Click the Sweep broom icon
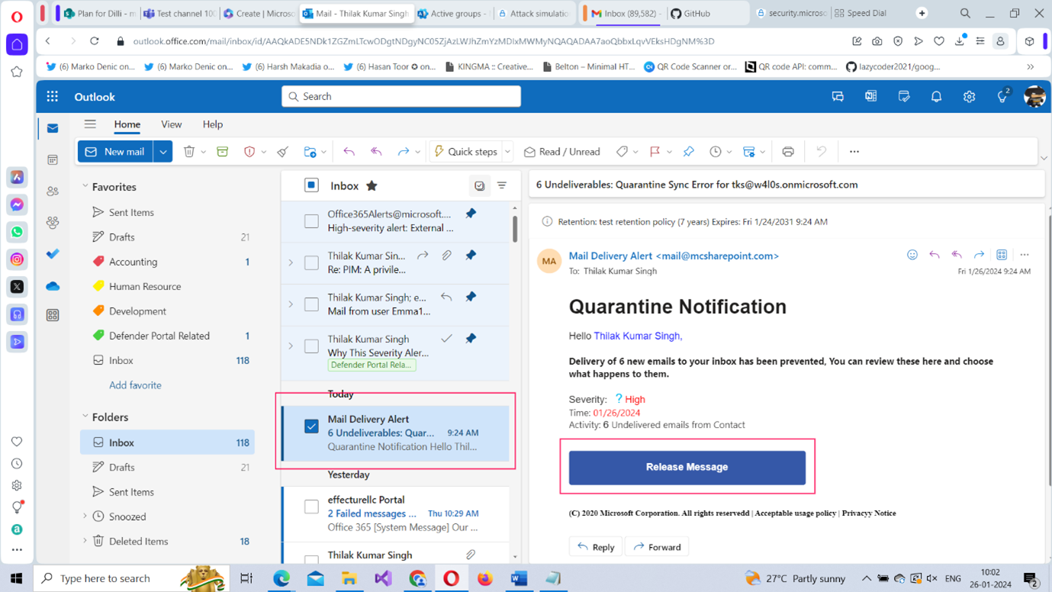 tap(283, 152)
